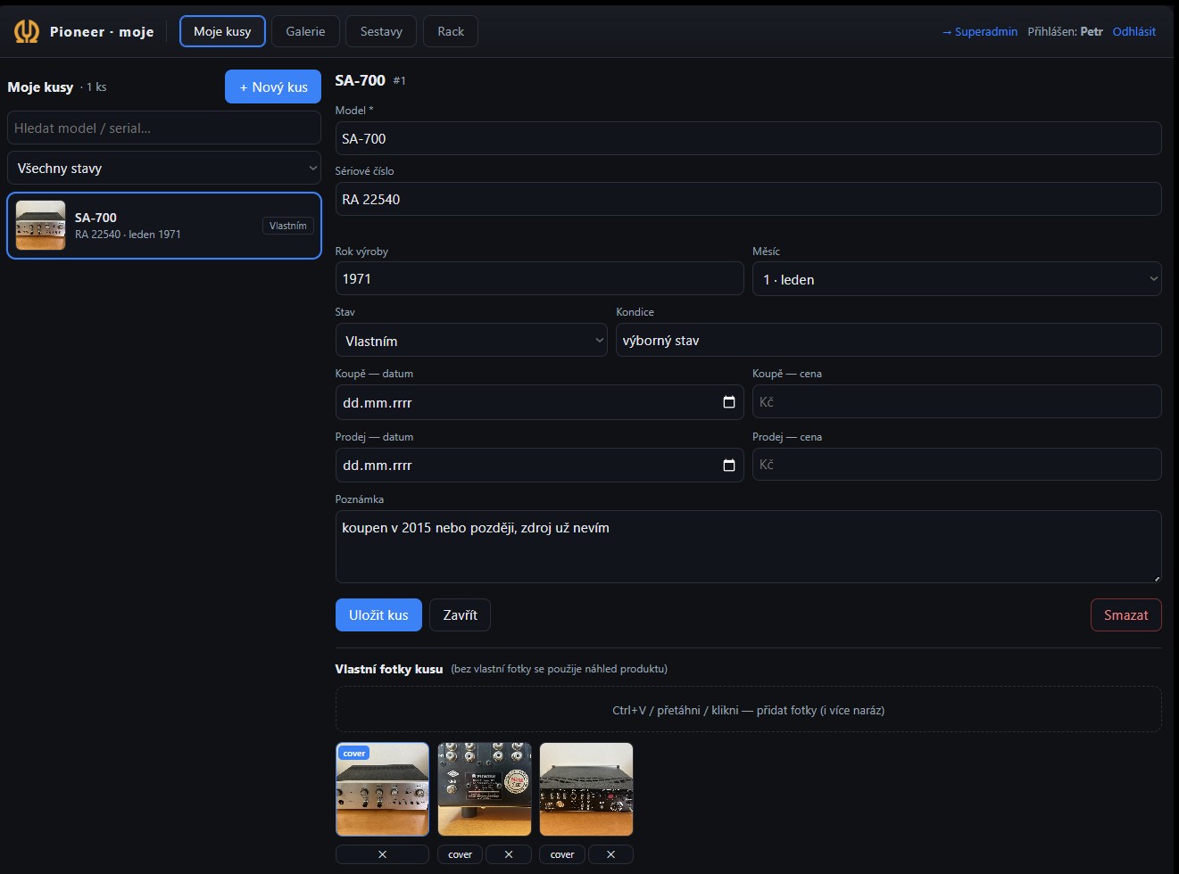Switch to the Moje kusy tab

222,31
